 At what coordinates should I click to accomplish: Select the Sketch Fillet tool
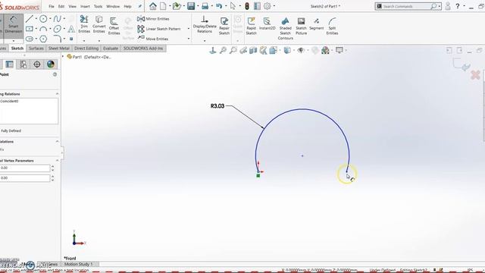point(58,39)
